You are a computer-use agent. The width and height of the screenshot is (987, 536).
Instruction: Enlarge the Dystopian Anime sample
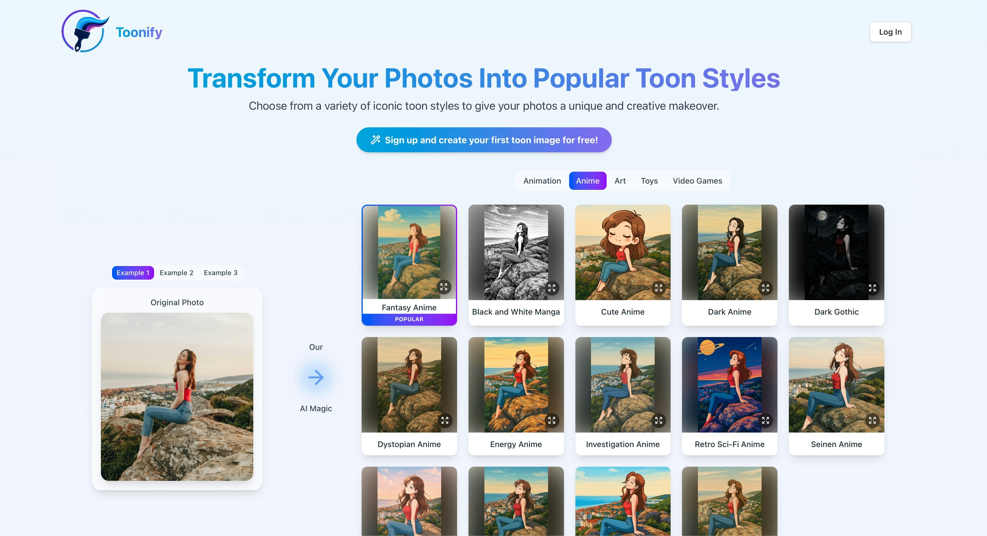(444, 420)
